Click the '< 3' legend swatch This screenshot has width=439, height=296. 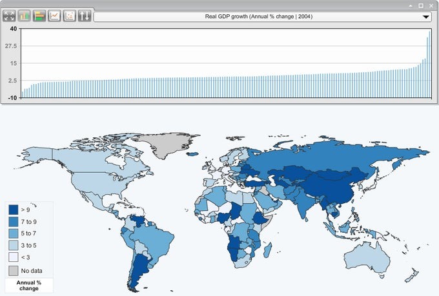pyautogui.click(x=14, y=257)
